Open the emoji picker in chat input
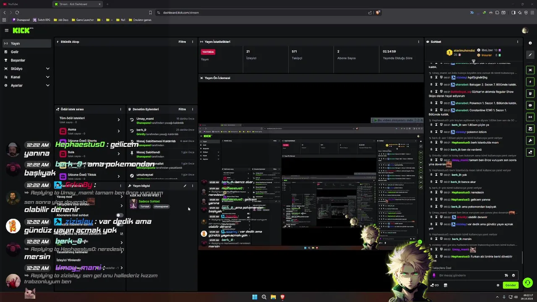This screenshot has width=537, height=302. tap(513, 276)
